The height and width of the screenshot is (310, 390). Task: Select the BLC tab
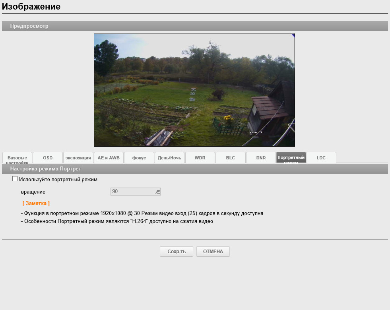(230, 158)
